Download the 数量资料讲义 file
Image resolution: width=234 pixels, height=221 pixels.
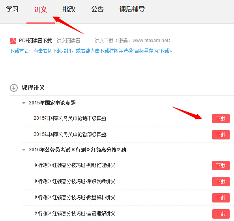(x=221, y=198)
